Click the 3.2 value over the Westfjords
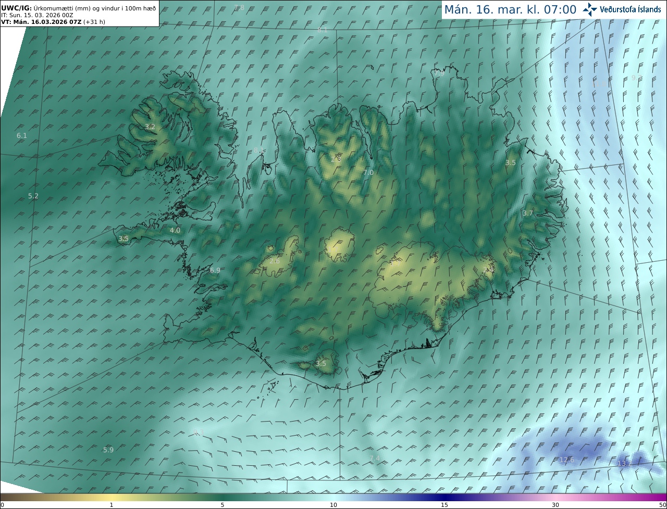The image size is (667, 509). 150,127
